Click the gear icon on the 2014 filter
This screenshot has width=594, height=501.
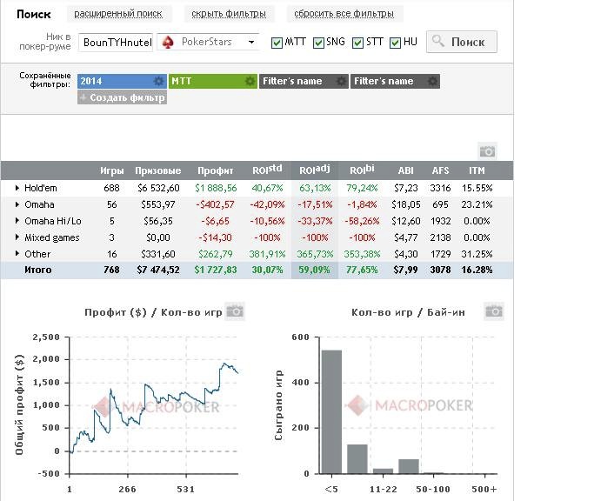(158, 81)
